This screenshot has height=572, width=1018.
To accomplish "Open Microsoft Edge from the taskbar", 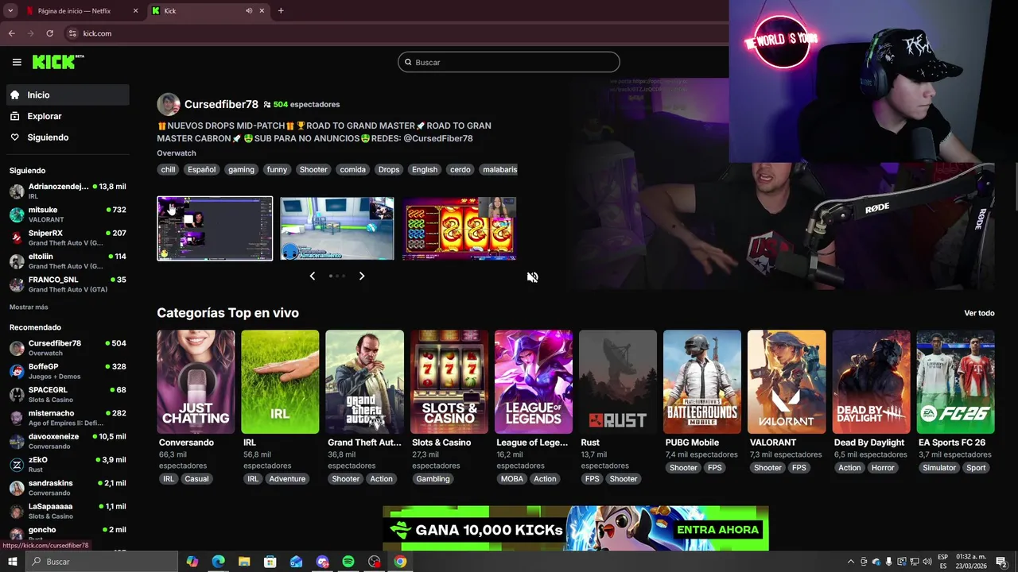I will (218, 562).
